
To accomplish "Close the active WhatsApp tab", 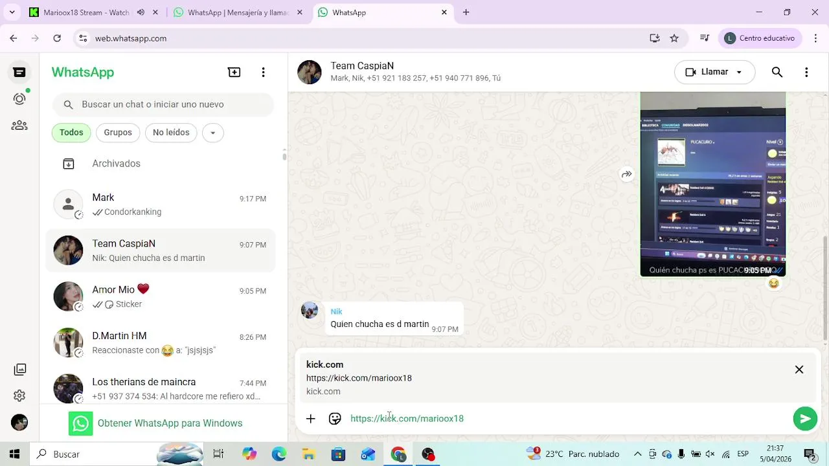I will (x=444, y=12).
